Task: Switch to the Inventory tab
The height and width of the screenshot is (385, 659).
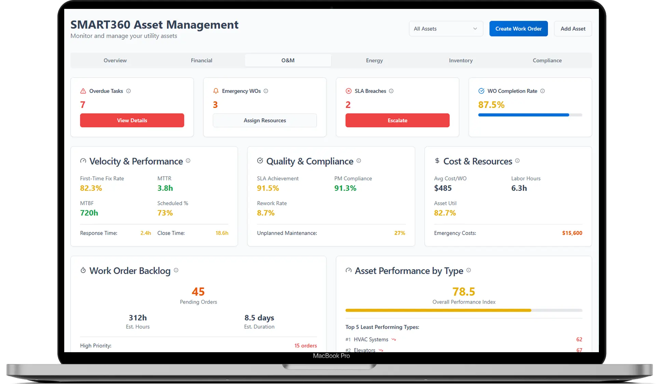Action: [x=461, y=60]
